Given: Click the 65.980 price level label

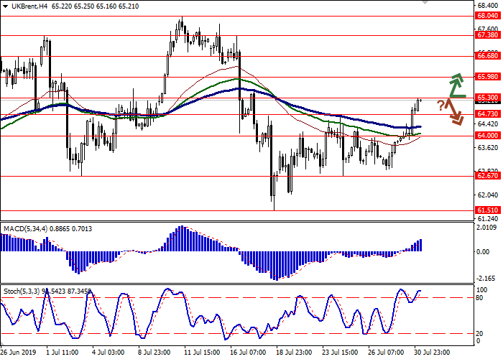Looking at the screenshot, I should tap(487, 76).
